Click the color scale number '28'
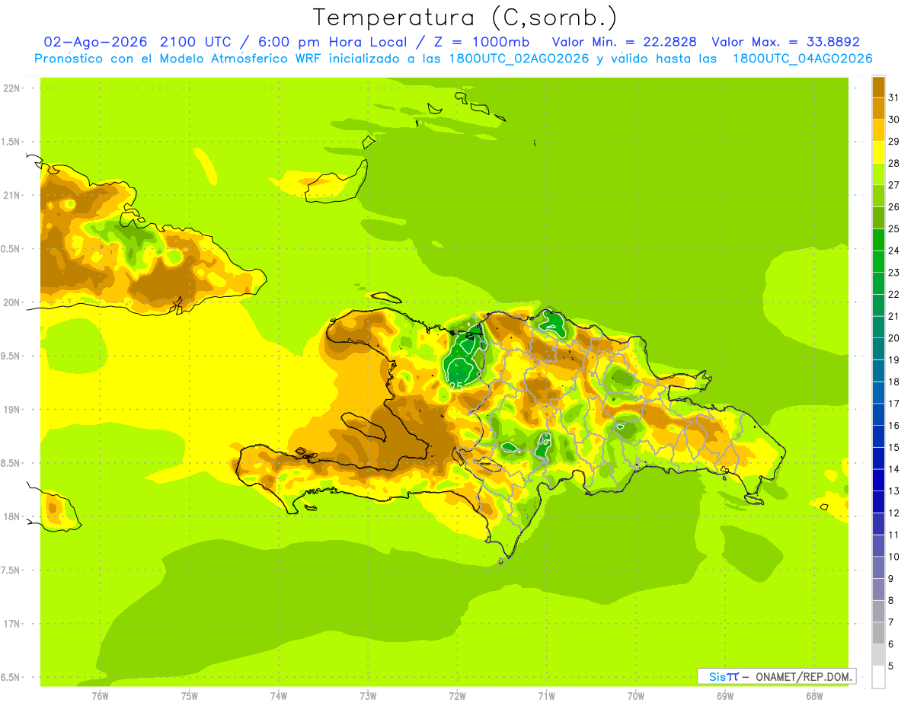Viewport: 914px width, 706px height. [894, 163]
